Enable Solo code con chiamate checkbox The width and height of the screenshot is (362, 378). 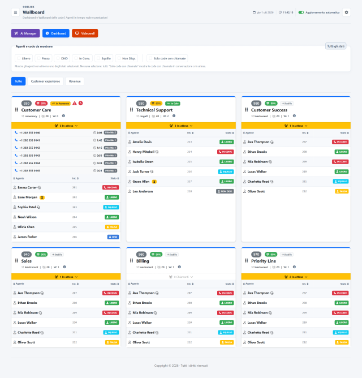coord(150,58)
